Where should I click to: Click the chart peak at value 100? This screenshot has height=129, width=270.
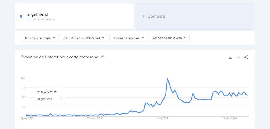167,78
